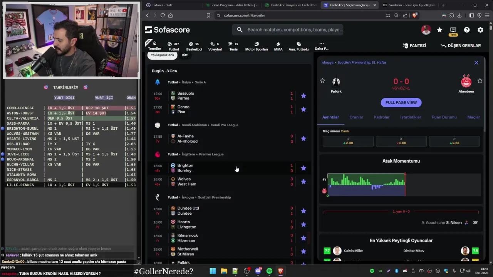Open the Brighton vs Burnley match row
The height and width of the screenshot is (277, 493).
coord(230,168)
